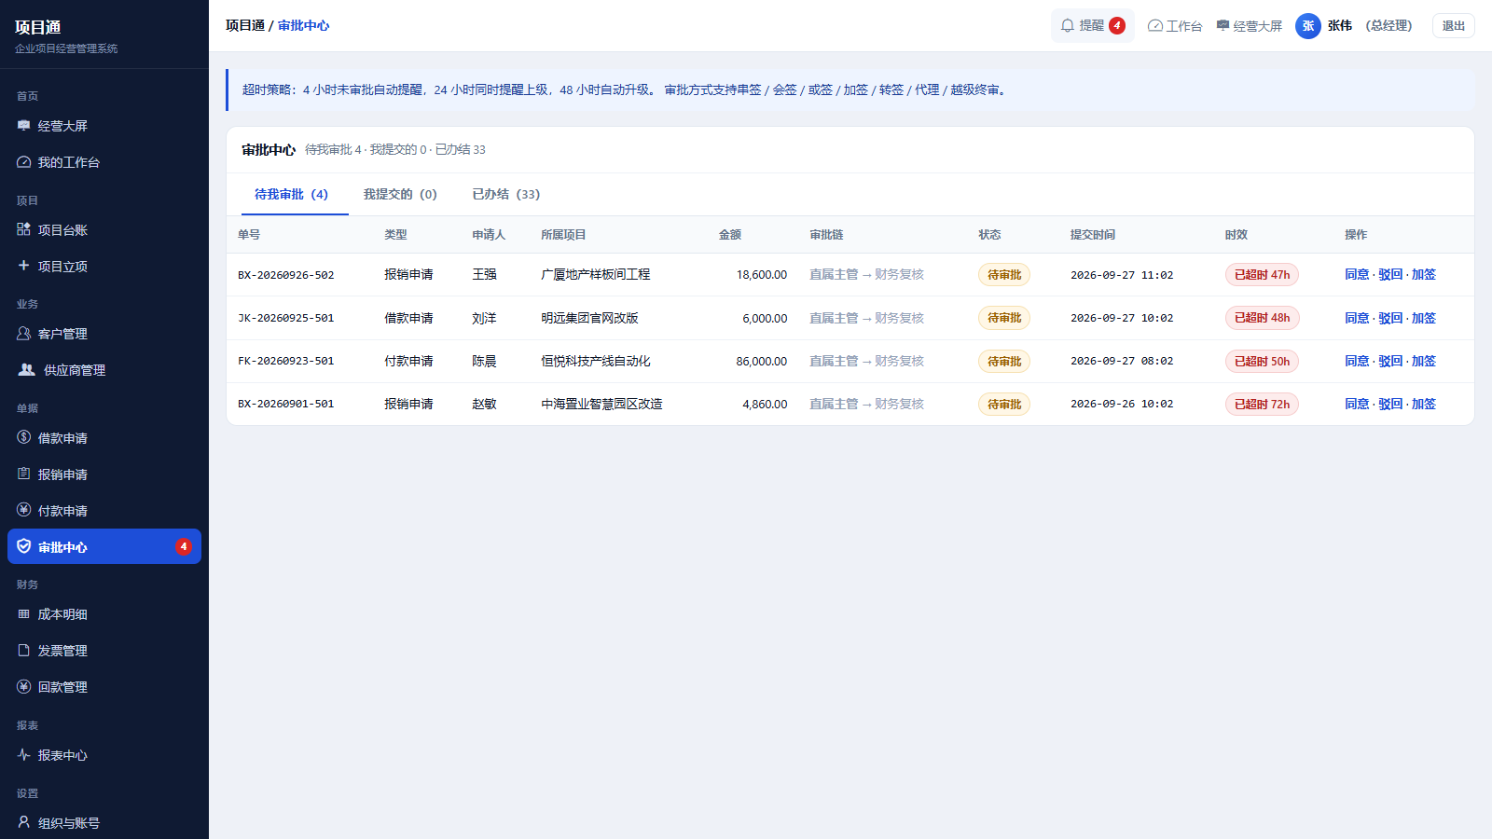Click 已超时 47h badge
Image resolution: width=1492 pixels, height=839 pixels.
click(1262, 275)
